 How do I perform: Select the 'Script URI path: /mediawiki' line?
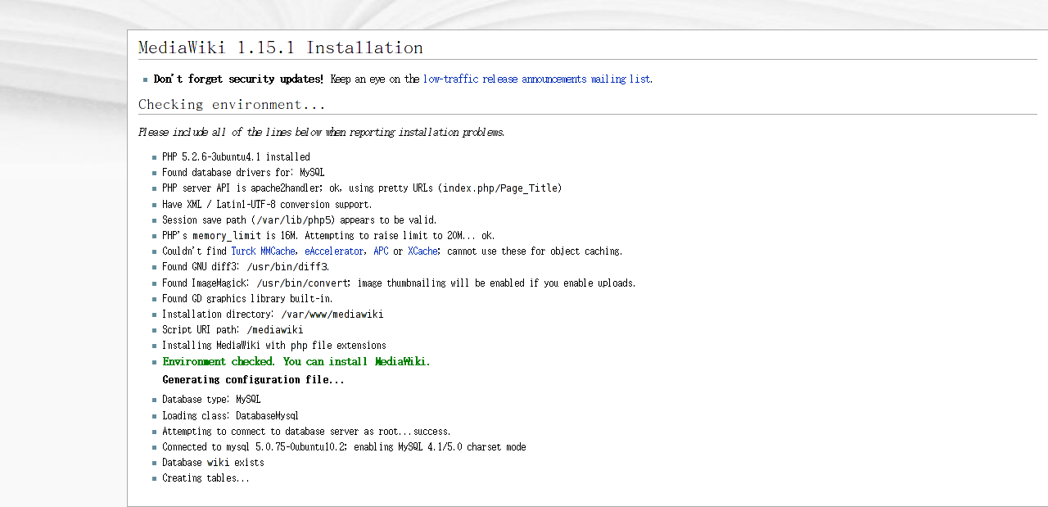pyautogui.click(x=233, y=330)
